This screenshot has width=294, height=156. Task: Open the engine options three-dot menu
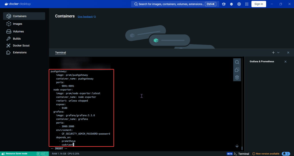[x=47, y=154]
